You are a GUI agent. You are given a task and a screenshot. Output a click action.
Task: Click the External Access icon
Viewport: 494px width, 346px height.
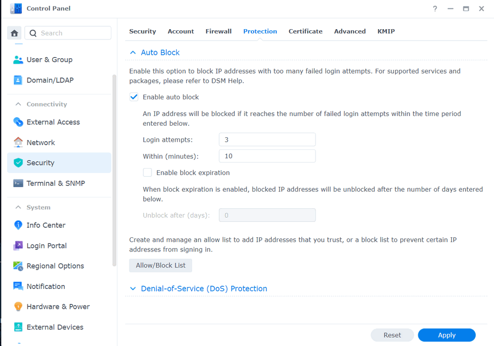[18, 122]
